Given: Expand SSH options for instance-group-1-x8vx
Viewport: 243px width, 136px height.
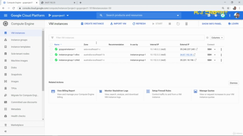Looking at the screenshot, I should point(215,55).
